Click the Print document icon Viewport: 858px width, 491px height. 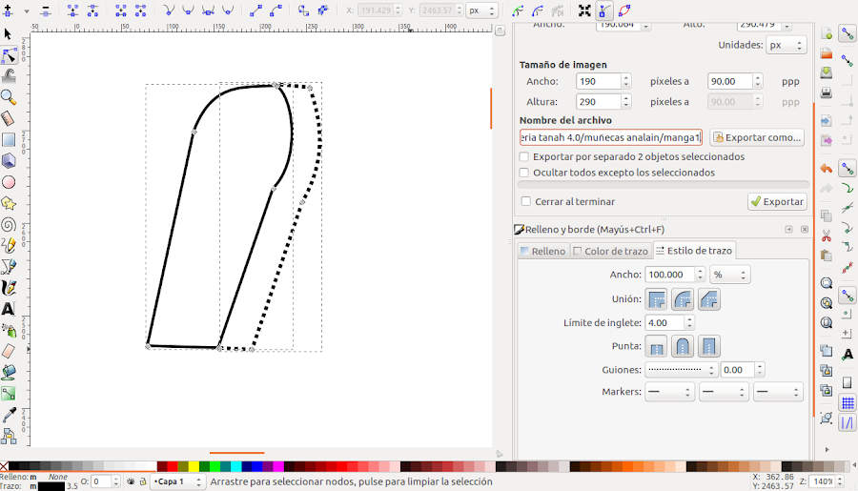pyautogui.click(x=827, y=92)
